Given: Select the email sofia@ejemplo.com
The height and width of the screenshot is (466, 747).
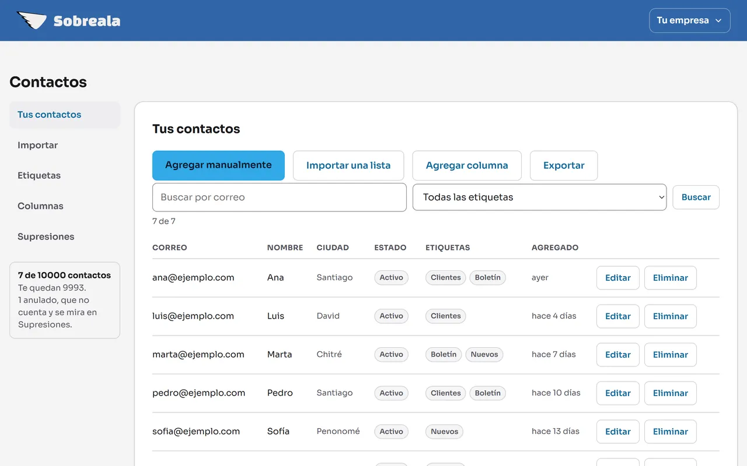Looking at the screenshot, I should click(196, 431).
